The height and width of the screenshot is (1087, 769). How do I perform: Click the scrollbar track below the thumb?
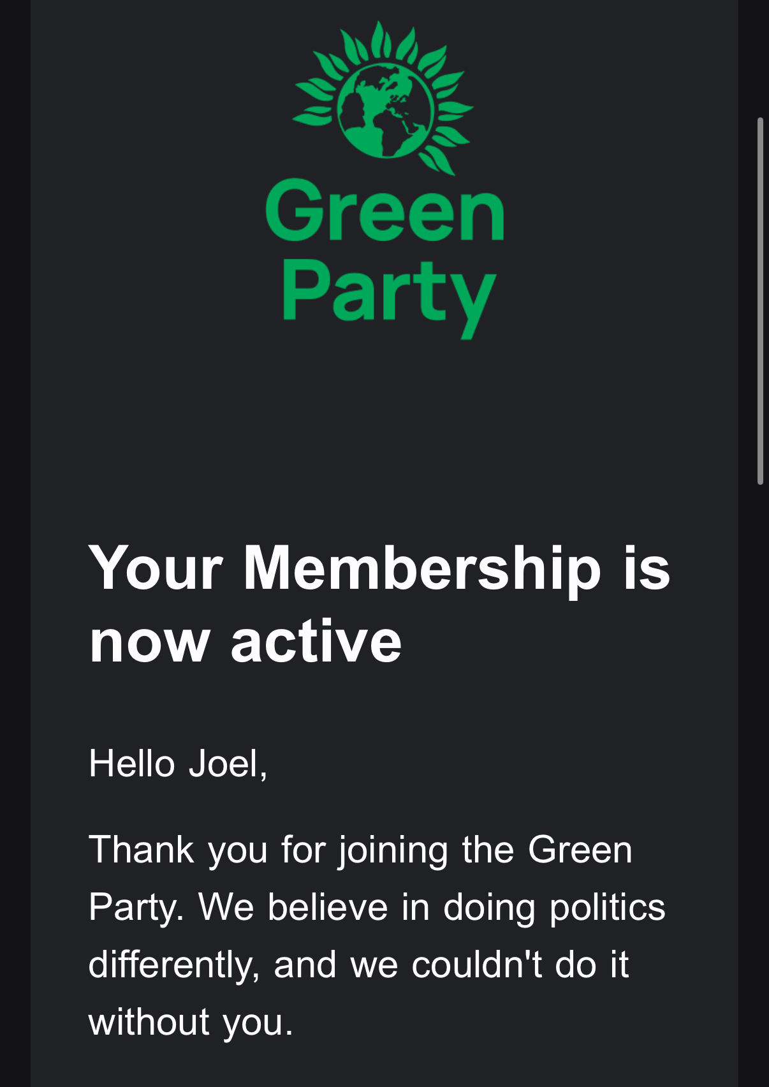[x=760, y=765]
